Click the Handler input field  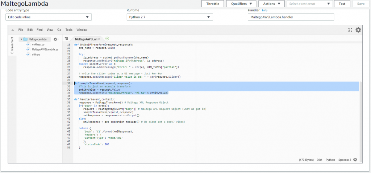click(291, 17)
